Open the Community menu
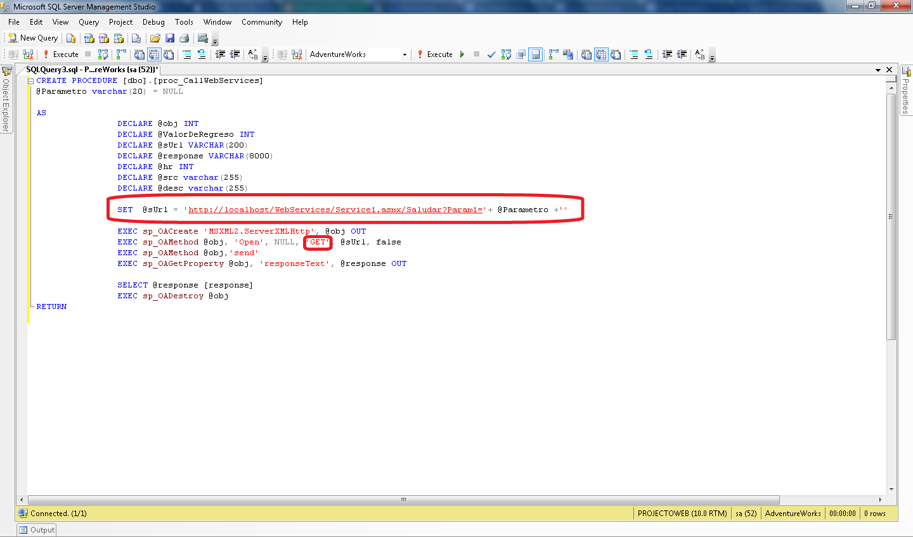The image size is (913, 537). pos(262,22)
